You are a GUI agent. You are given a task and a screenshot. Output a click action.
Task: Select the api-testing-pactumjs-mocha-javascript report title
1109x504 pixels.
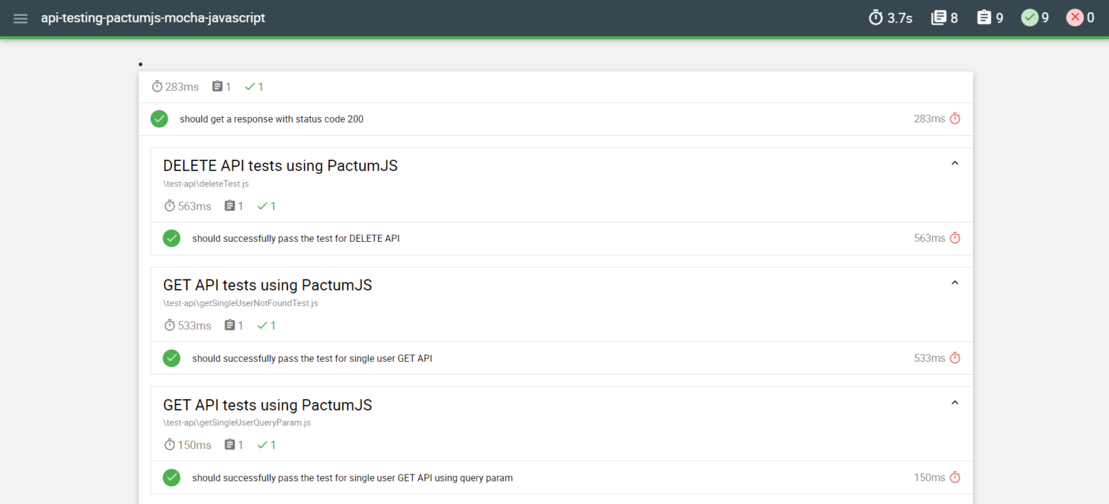point(152,17)
